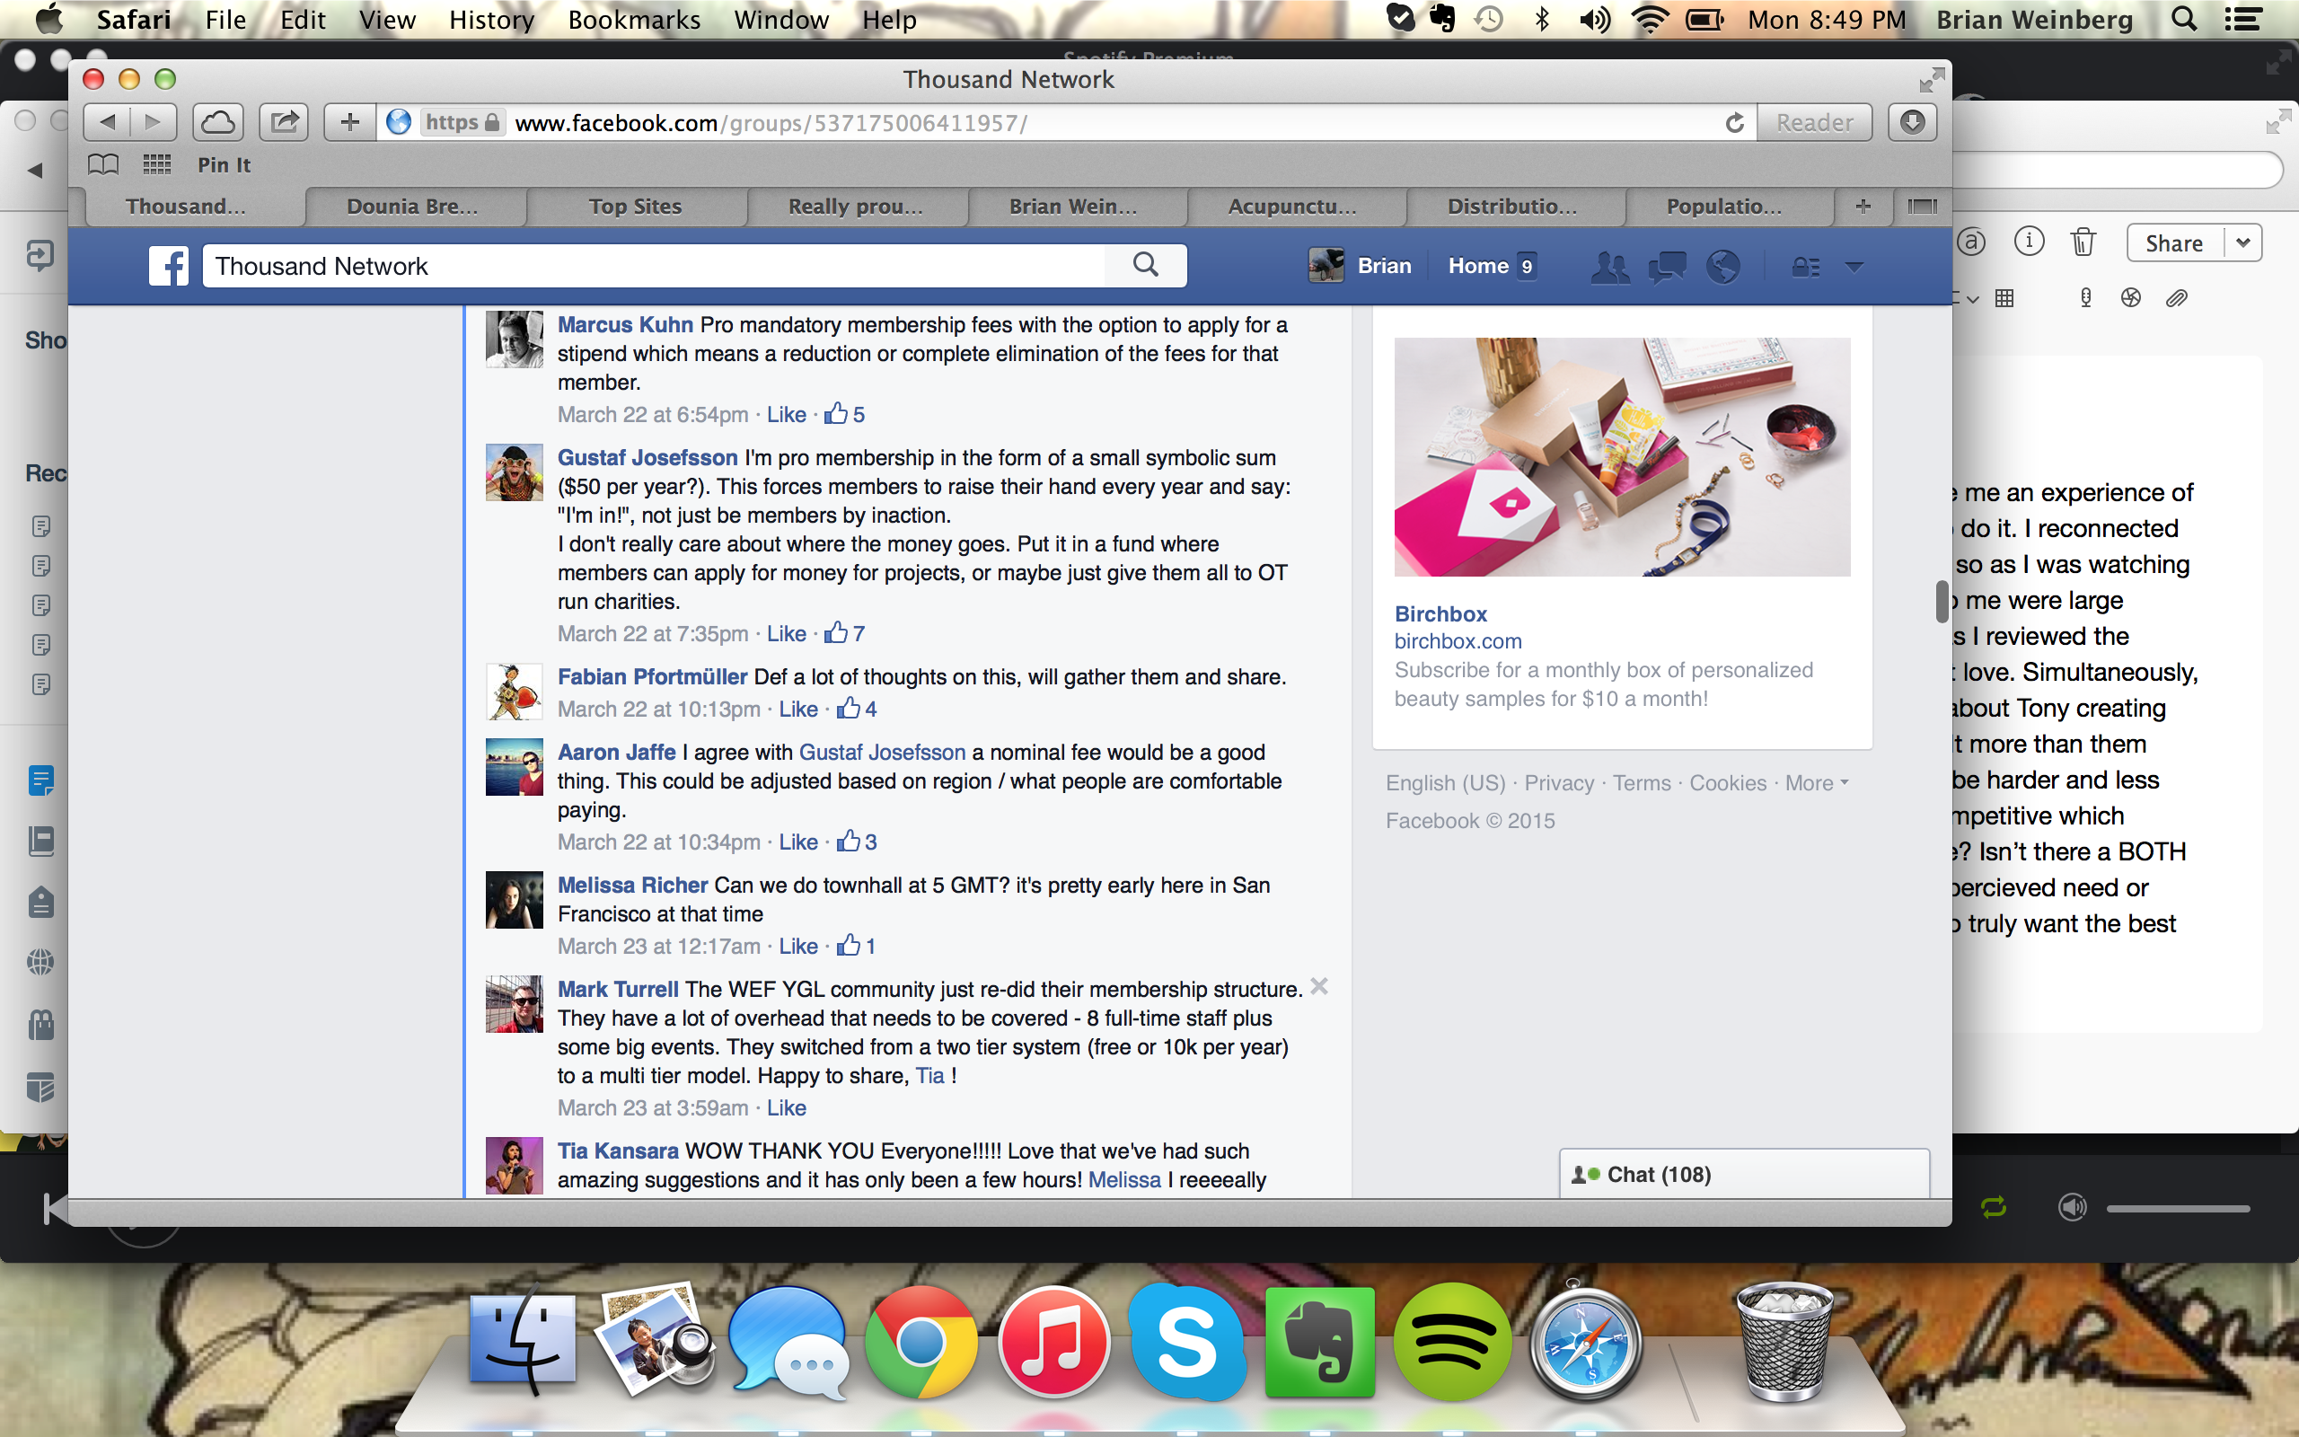
Task: Switch to Really prou... tab
Action: click(855, 207)
